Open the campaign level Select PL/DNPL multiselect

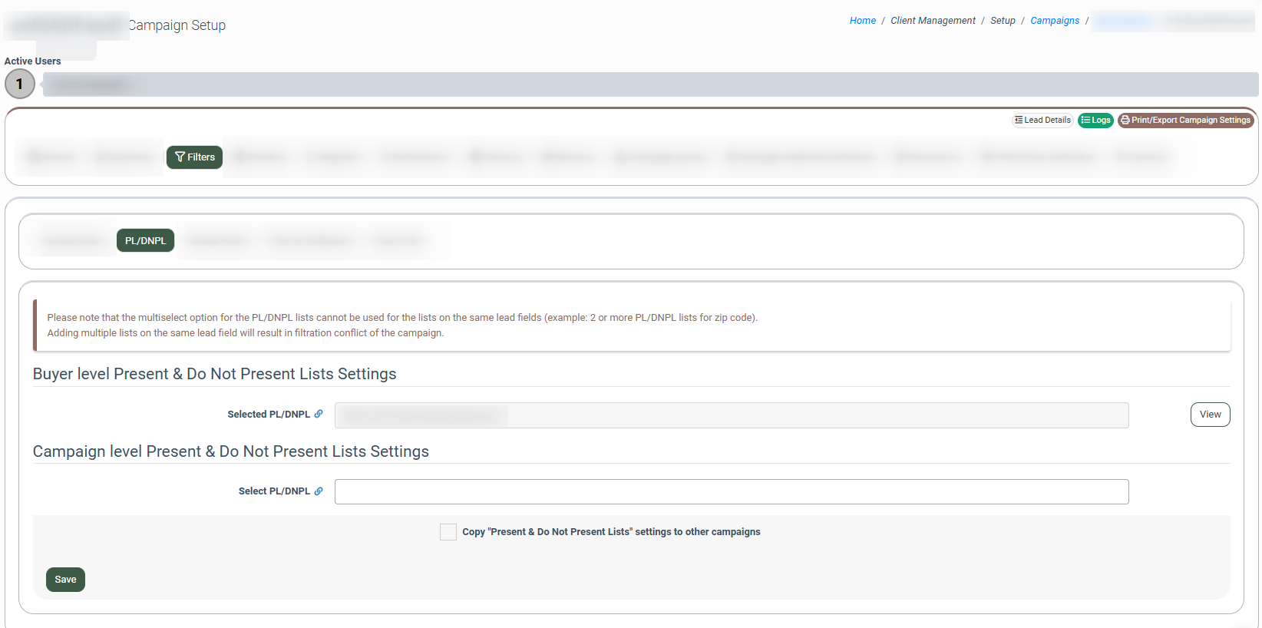coord(731,492)
